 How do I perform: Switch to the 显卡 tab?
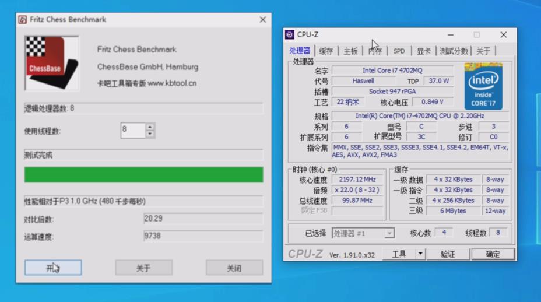point(424,51)
